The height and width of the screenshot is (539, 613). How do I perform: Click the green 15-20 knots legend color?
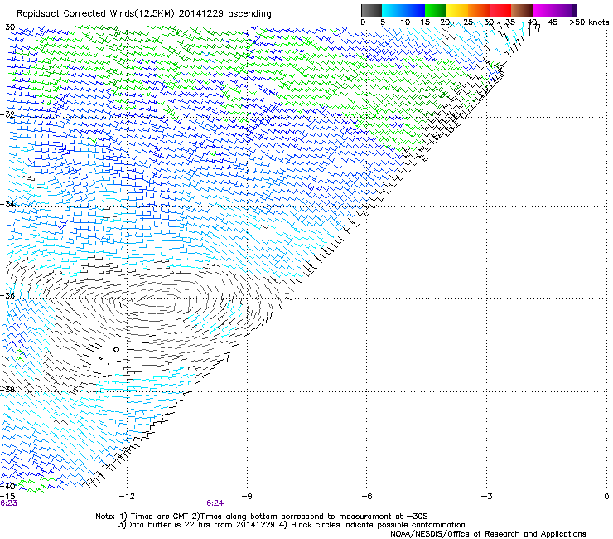point(436,10)
